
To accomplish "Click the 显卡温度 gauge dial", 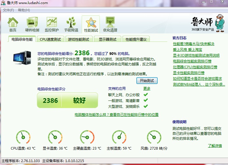I will click(55, 137).
